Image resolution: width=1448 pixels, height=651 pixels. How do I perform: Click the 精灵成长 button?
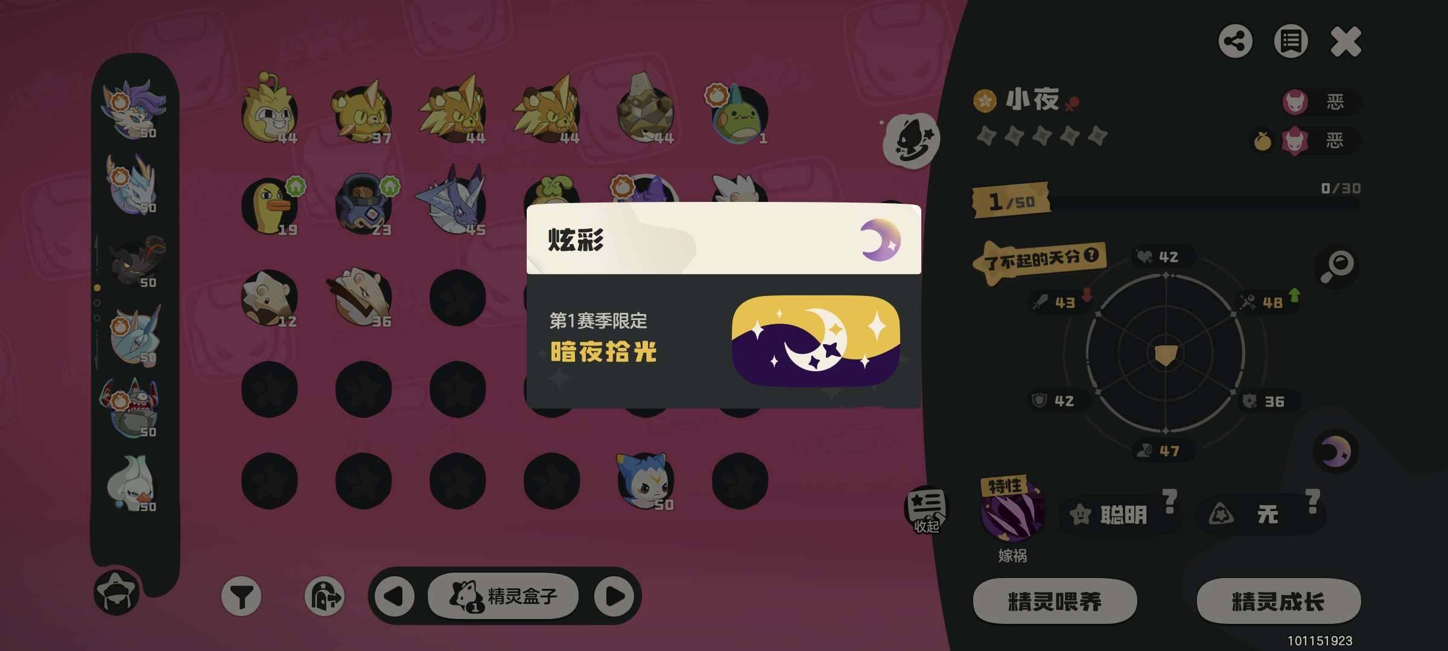click(x=1278, y=601)
